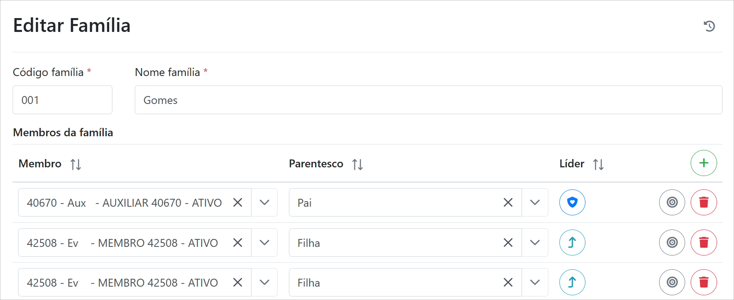Sort table by Membro column
The image size is (734, 300).
tap(76, 164)
